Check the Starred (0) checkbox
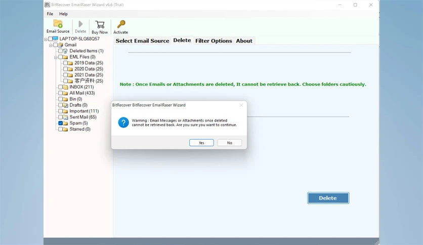This screenshot has width=423, height=245. pos(60,129)
